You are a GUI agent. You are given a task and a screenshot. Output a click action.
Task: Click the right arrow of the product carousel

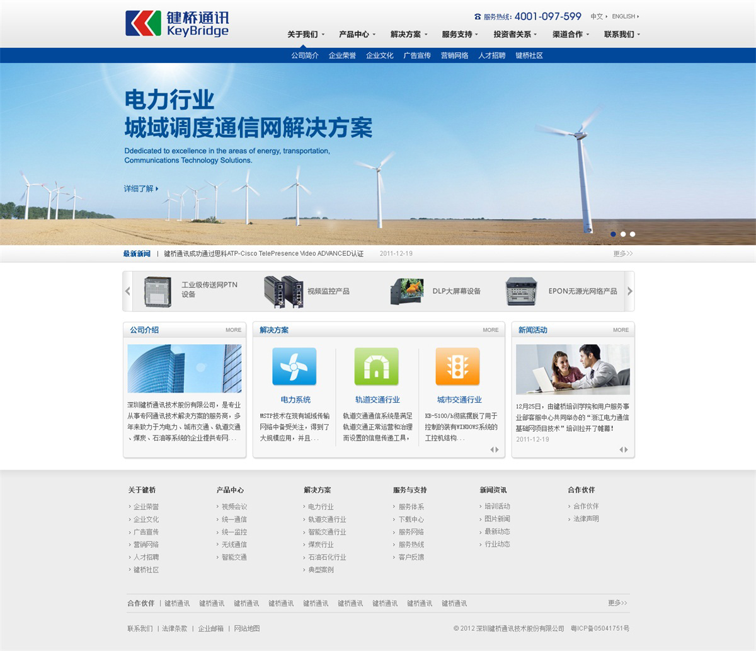click(x=629, y=291)
